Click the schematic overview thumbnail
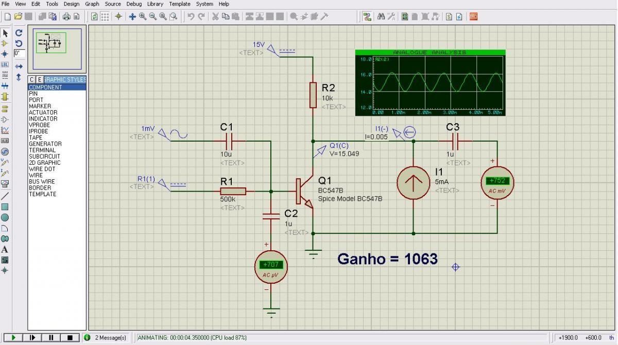618x345 pixels. pos(57,49)
